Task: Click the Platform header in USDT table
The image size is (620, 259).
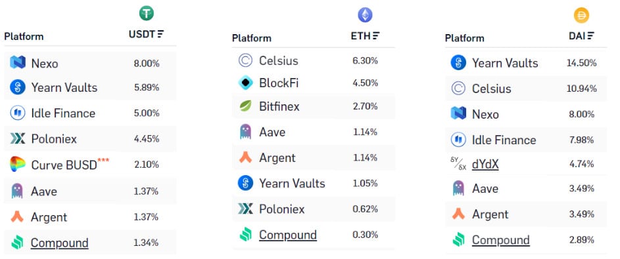Action: click(24, 37)
